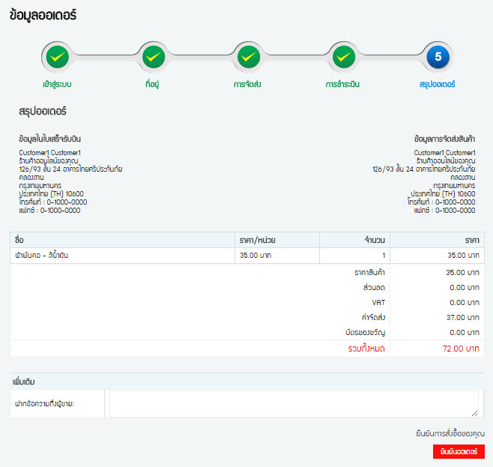Select the การจัดส่ง step label
Screen dimensions: 493x467
pyautogui.click(x=247, y=84)
